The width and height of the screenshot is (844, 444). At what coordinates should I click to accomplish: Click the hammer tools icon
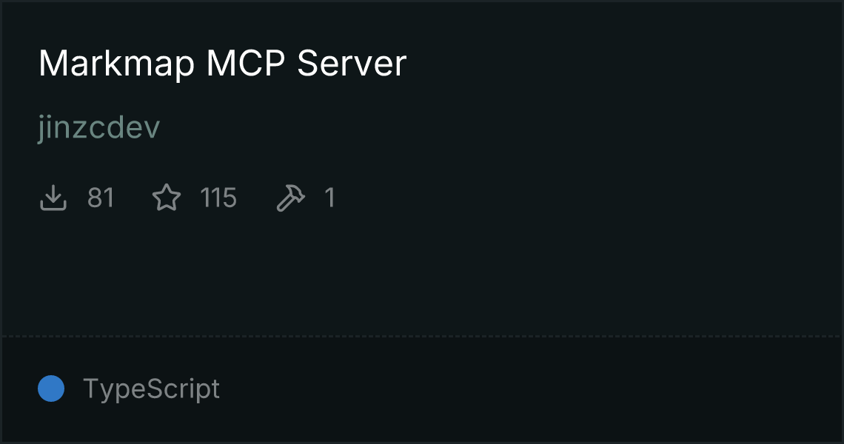[291, 198]
